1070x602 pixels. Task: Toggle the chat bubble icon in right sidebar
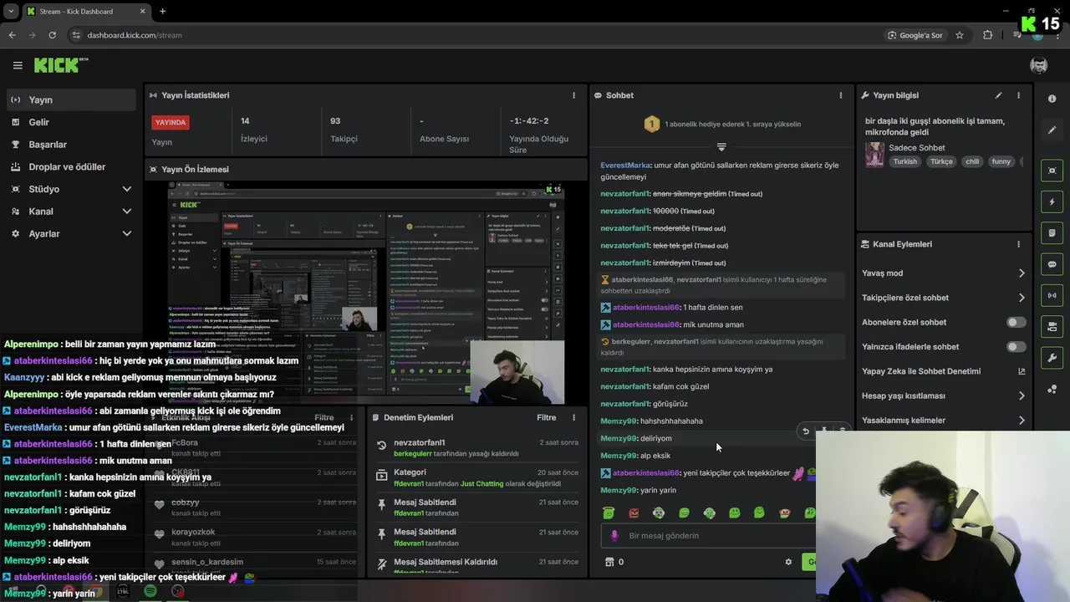pos(1052,264)
